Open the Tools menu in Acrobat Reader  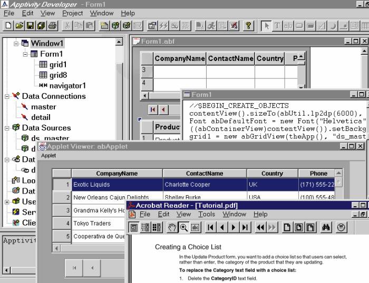[207, 214]
